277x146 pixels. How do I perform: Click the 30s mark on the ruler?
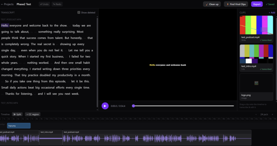[140, 119]
